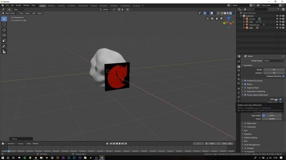Viewport: 286px width, 160px height.
Task: Switch to the Sculpting workspace tab
Action: coord(61,6)
